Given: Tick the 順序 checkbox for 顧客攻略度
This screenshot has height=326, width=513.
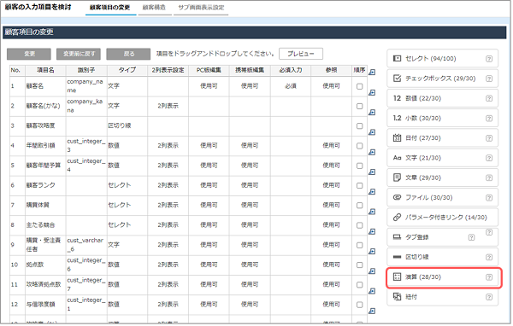Looking at the screenshot, I should [x=360, y=125].
